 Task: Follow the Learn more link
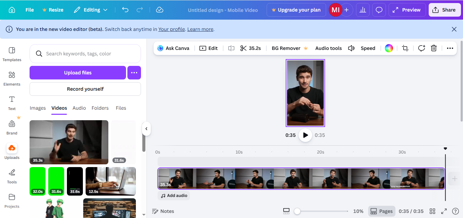(x=200, y=29)
